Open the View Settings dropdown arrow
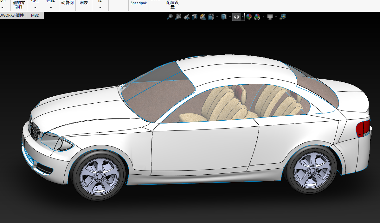 (x=276, y=17)
